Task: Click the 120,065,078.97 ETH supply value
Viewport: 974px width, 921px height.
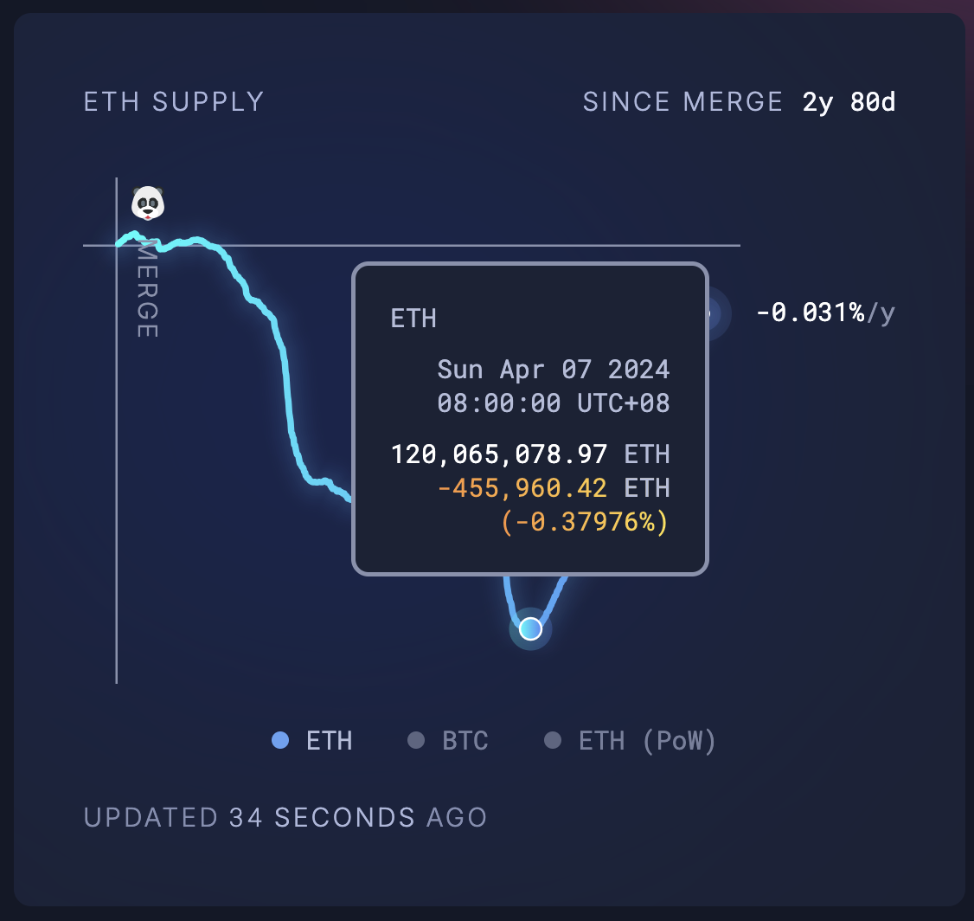Action: pos(530,454)
